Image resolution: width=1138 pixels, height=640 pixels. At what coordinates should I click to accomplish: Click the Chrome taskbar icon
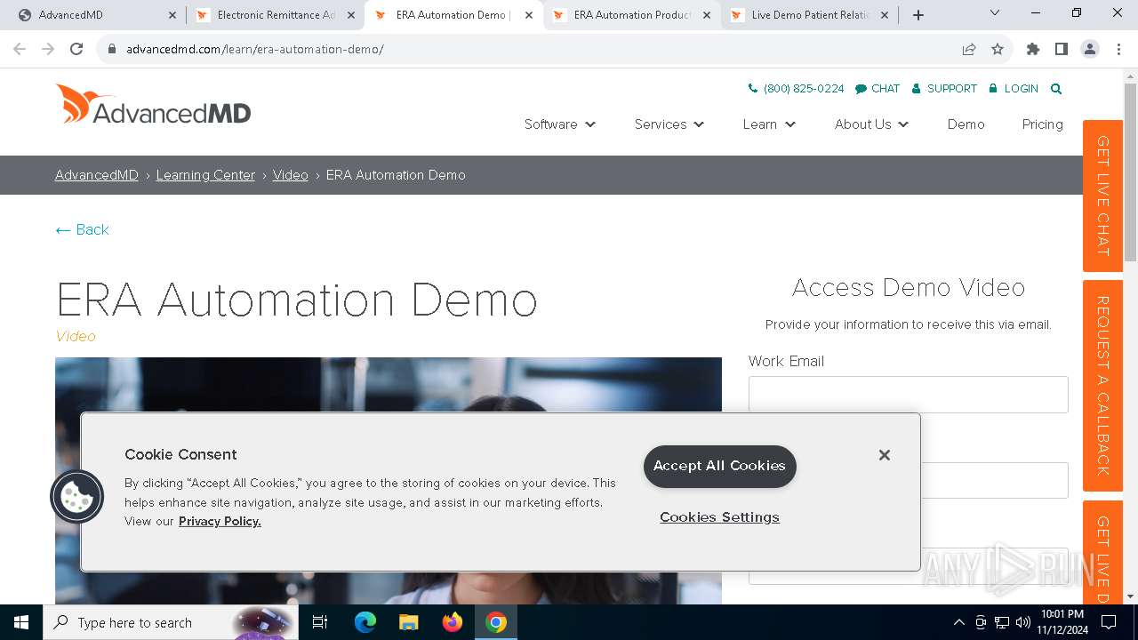(496, 622)
